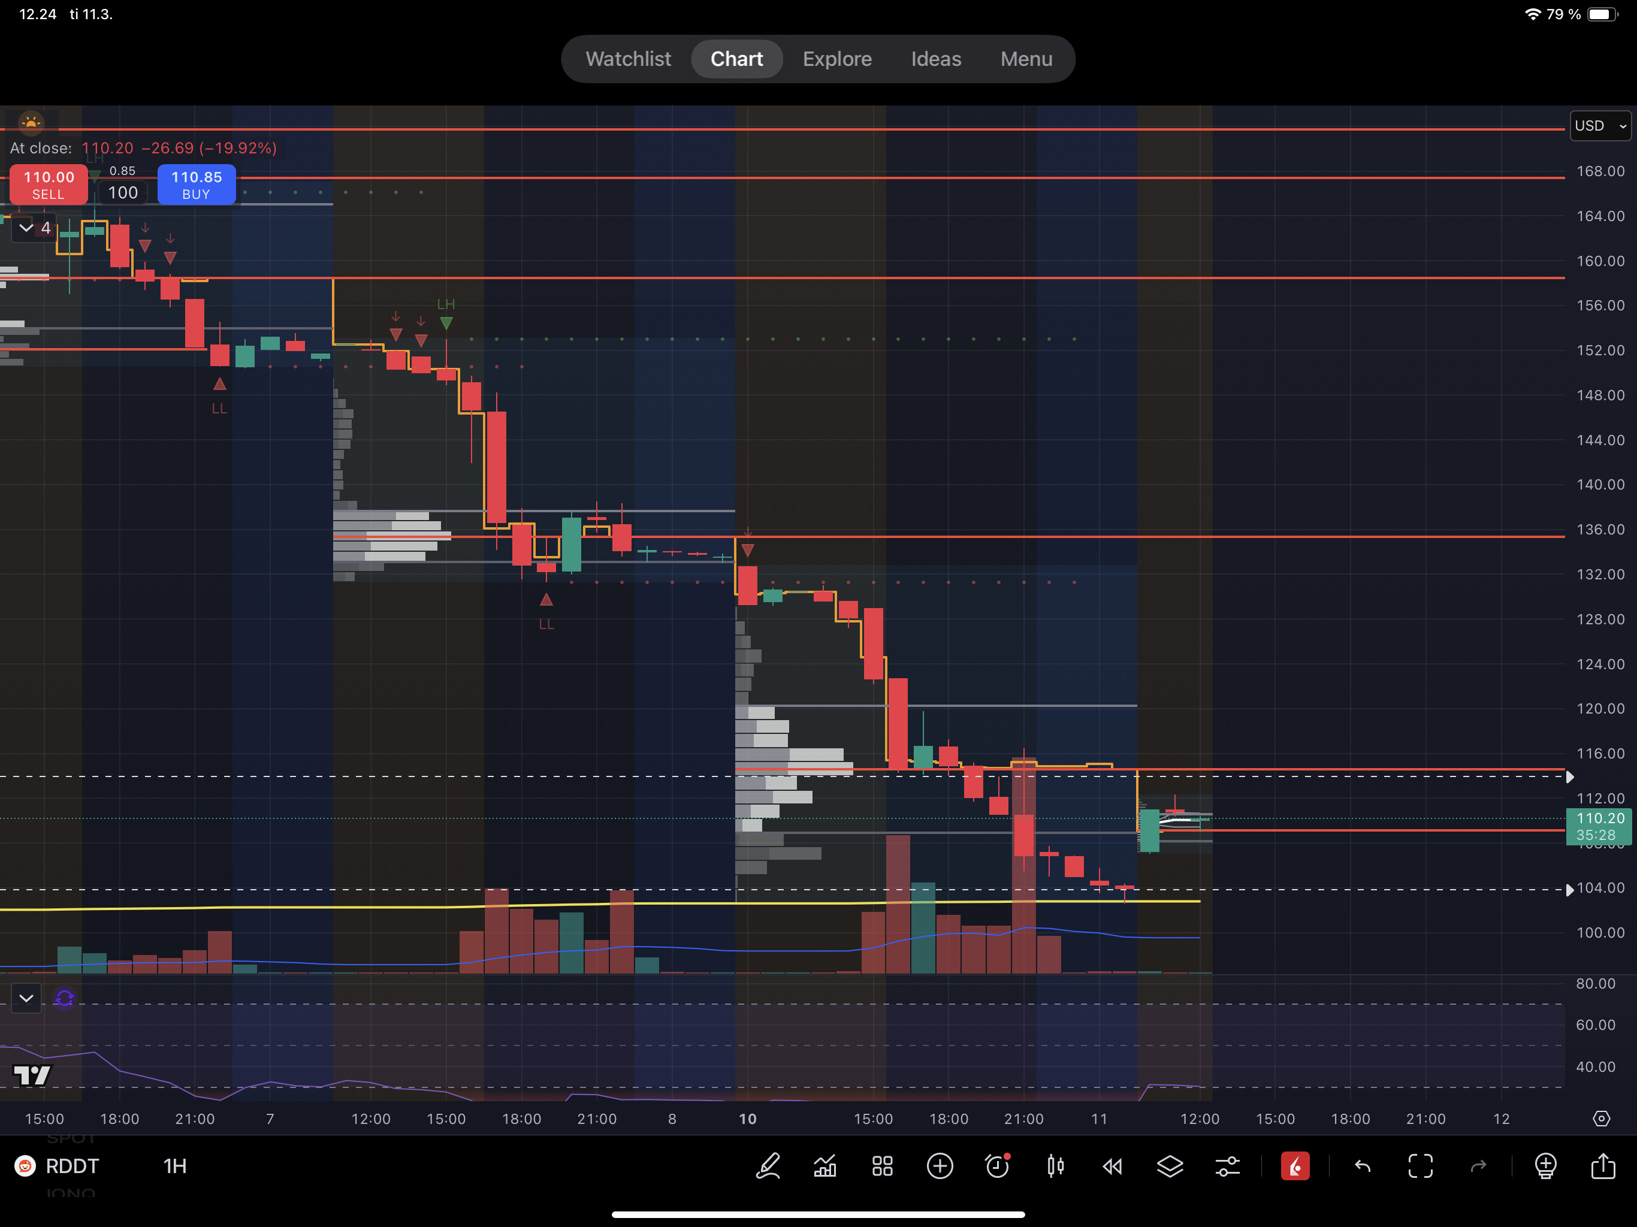
Task: Open the layout grid selector
Action: point(882,1166)
